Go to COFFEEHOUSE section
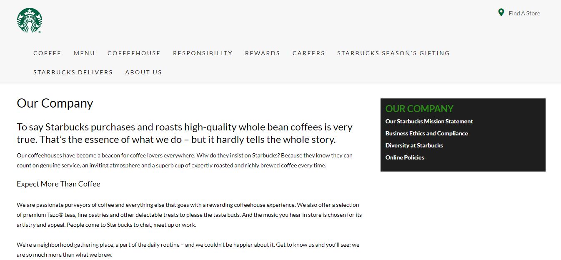 click(x=134, y=53)
